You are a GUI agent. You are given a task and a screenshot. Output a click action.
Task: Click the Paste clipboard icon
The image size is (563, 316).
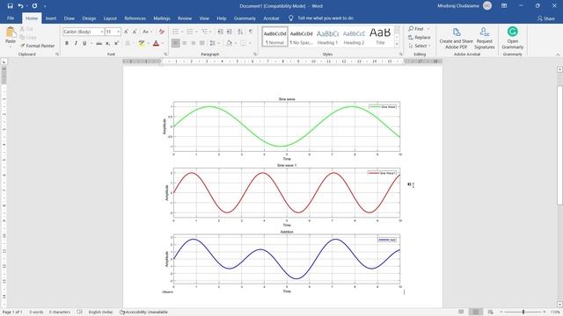point(11,32)
